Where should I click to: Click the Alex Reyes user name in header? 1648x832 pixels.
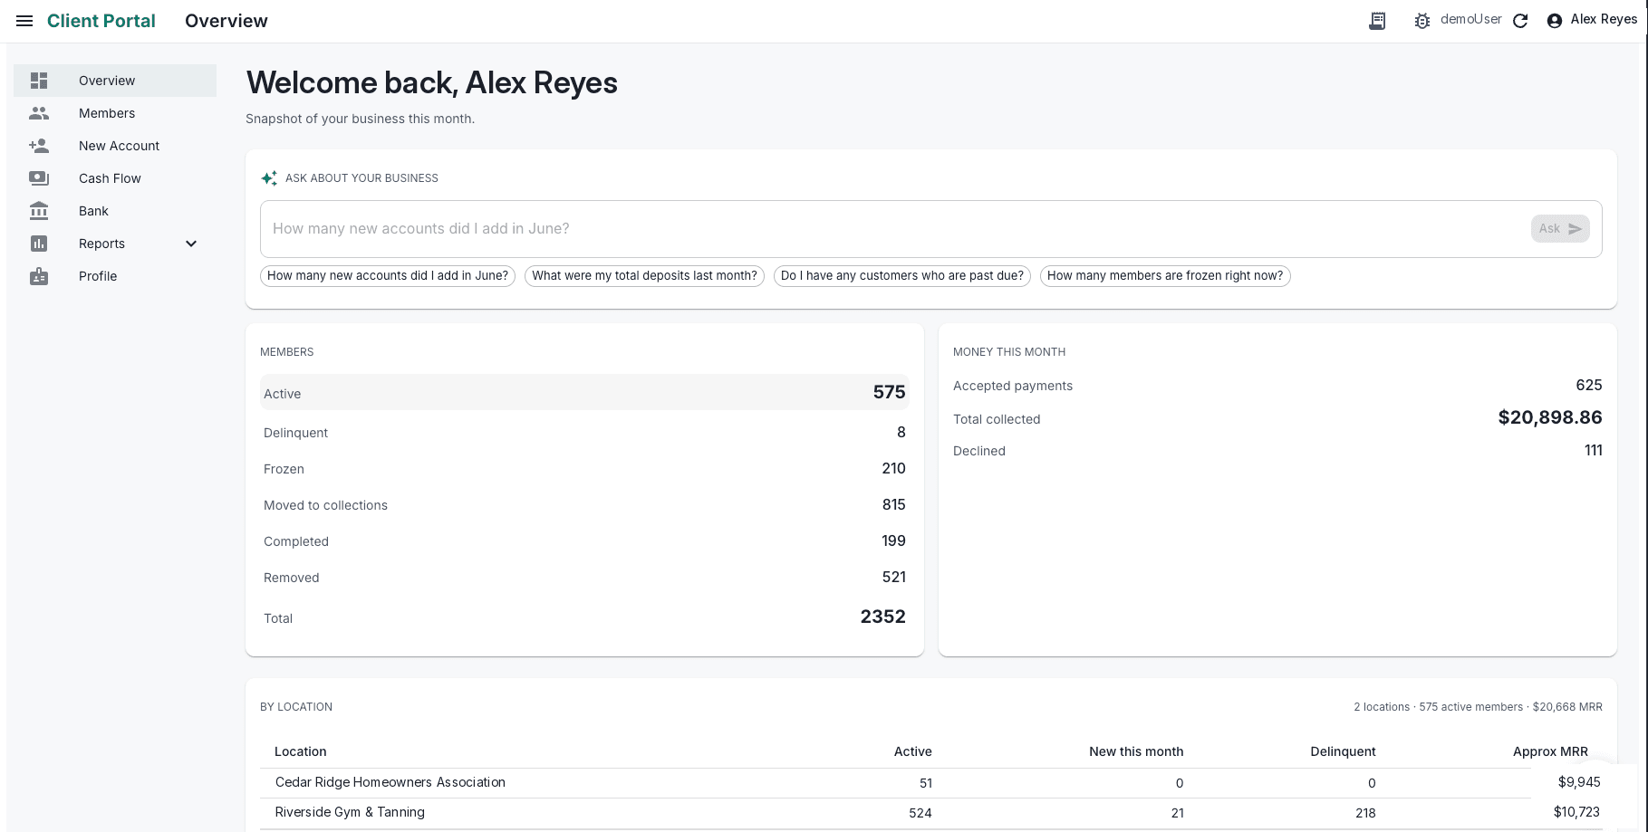1604,19
